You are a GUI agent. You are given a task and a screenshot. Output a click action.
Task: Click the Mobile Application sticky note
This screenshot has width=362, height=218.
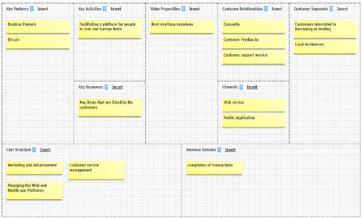tap(254, 120)
